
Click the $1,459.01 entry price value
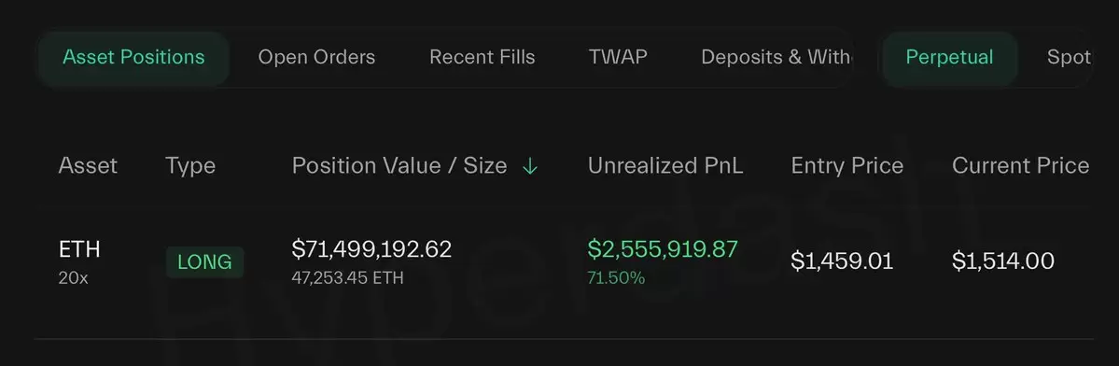(x=842, y=261)
